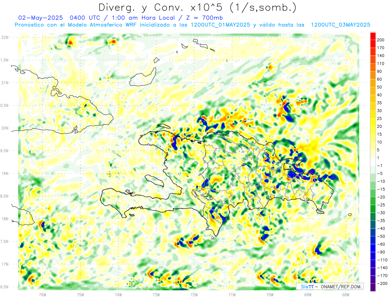This screenshot has width=388, height=299.
Task: Click the red swatch at the colorbar top
Action: [373, 36]
